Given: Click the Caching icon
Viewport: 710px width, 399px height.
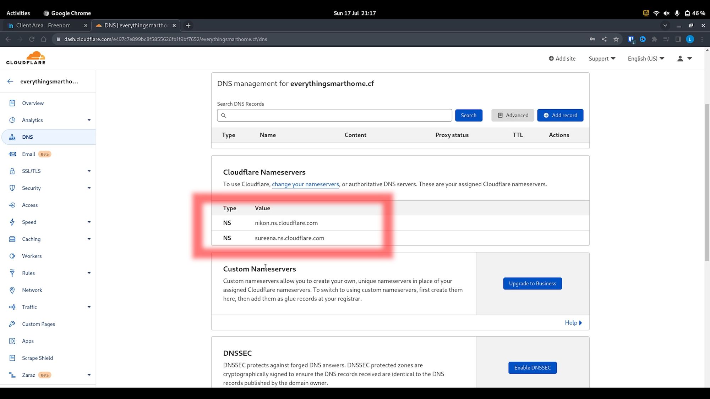Looking at the screenshot, I should (12, 239).
